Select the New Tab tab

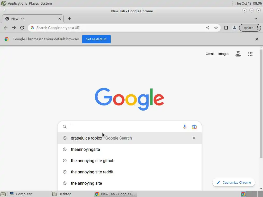[33, 19]
